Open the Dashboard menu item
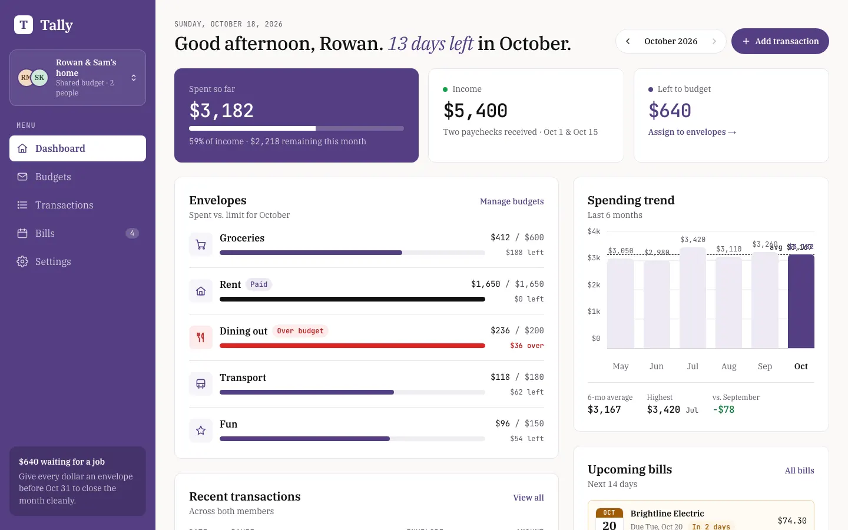This screenshot has height=530, width=848. [78, 148]
